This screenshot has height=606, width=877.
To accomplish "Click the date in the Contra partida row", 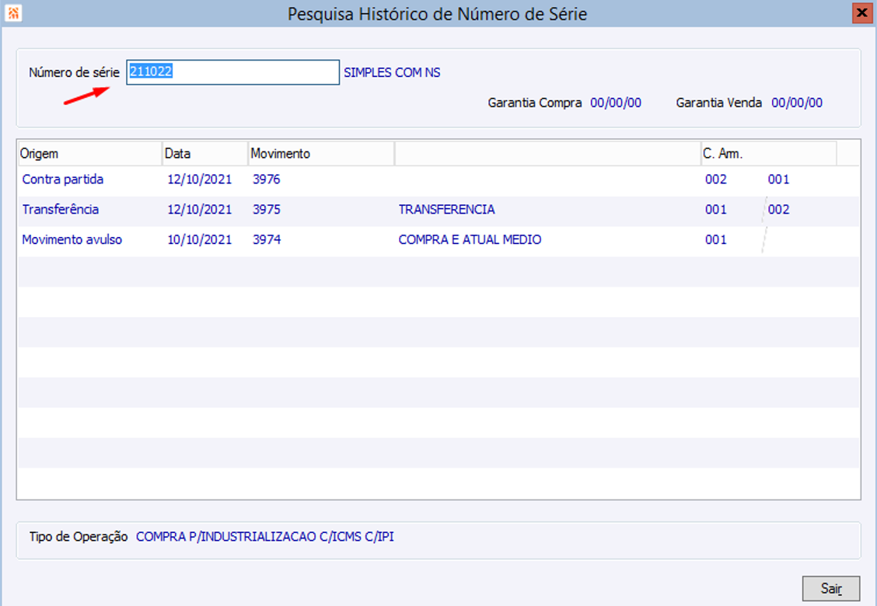I will tap(199, 179).
